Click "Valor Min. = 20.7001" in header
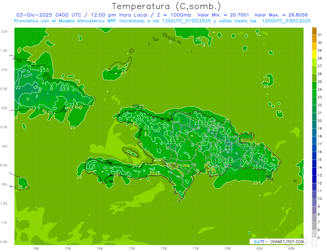 pos(223,15)
